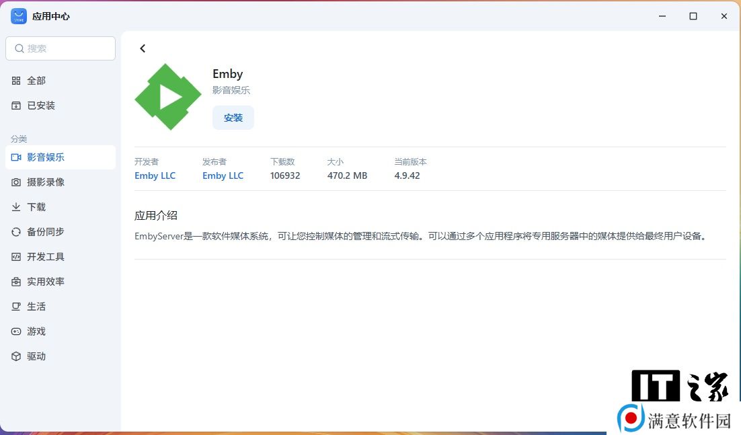This screenshot has height=435, width=741.
Task: Click the 备份同步 sync icon
Action: tap(16, 232)
